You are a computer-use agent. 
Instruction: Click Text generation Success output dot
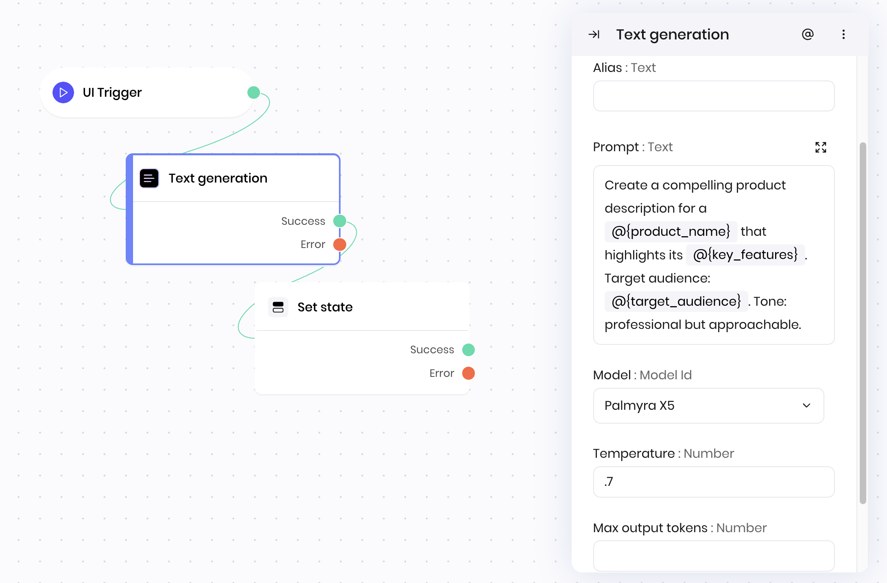point(340,221)
